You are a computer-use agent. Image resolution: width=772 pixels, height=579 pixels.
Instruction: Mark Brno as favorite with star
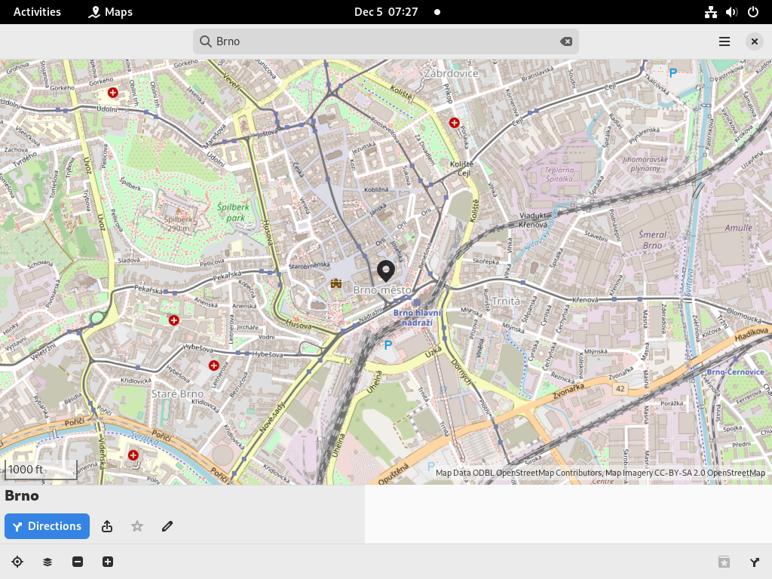[x=137, y=526]
